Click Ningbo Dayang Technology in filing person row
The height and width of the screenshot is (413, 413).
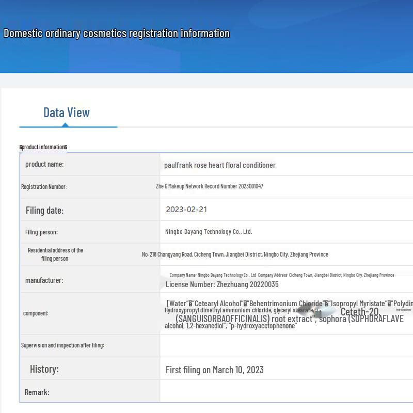click(208, 232)
